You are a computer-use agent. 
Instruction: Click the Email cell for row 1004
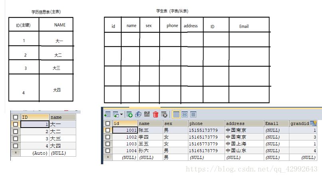(x=277, y=151)
